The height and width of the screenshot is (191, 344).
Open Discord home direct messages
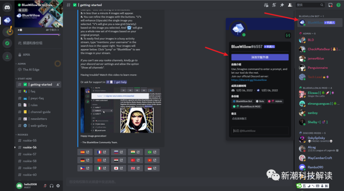coord(7,7)
